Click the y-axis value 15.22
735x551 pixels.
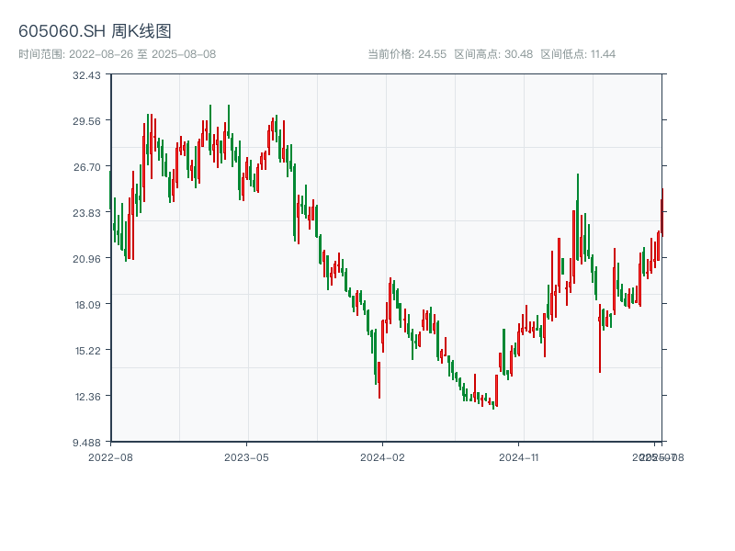tap(87, 351)
